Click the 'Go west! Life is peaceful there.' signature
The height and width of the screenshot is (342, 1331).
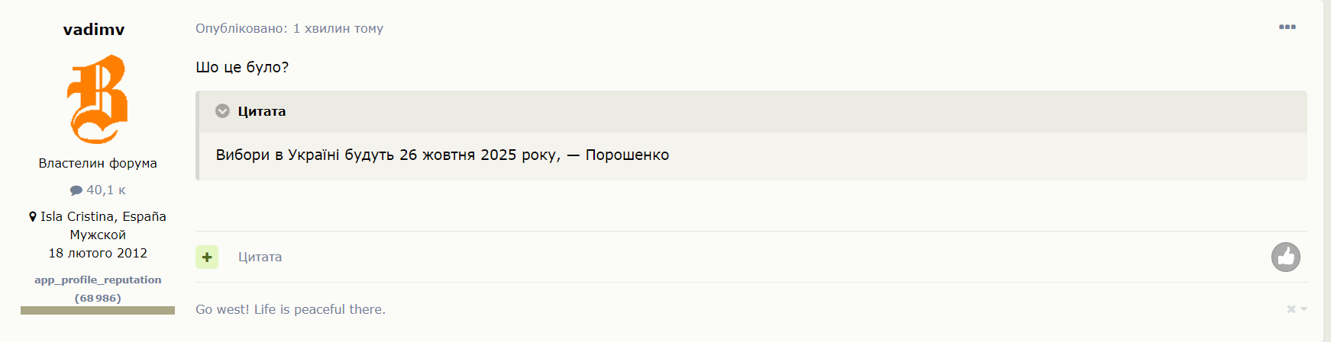[290, 309]
